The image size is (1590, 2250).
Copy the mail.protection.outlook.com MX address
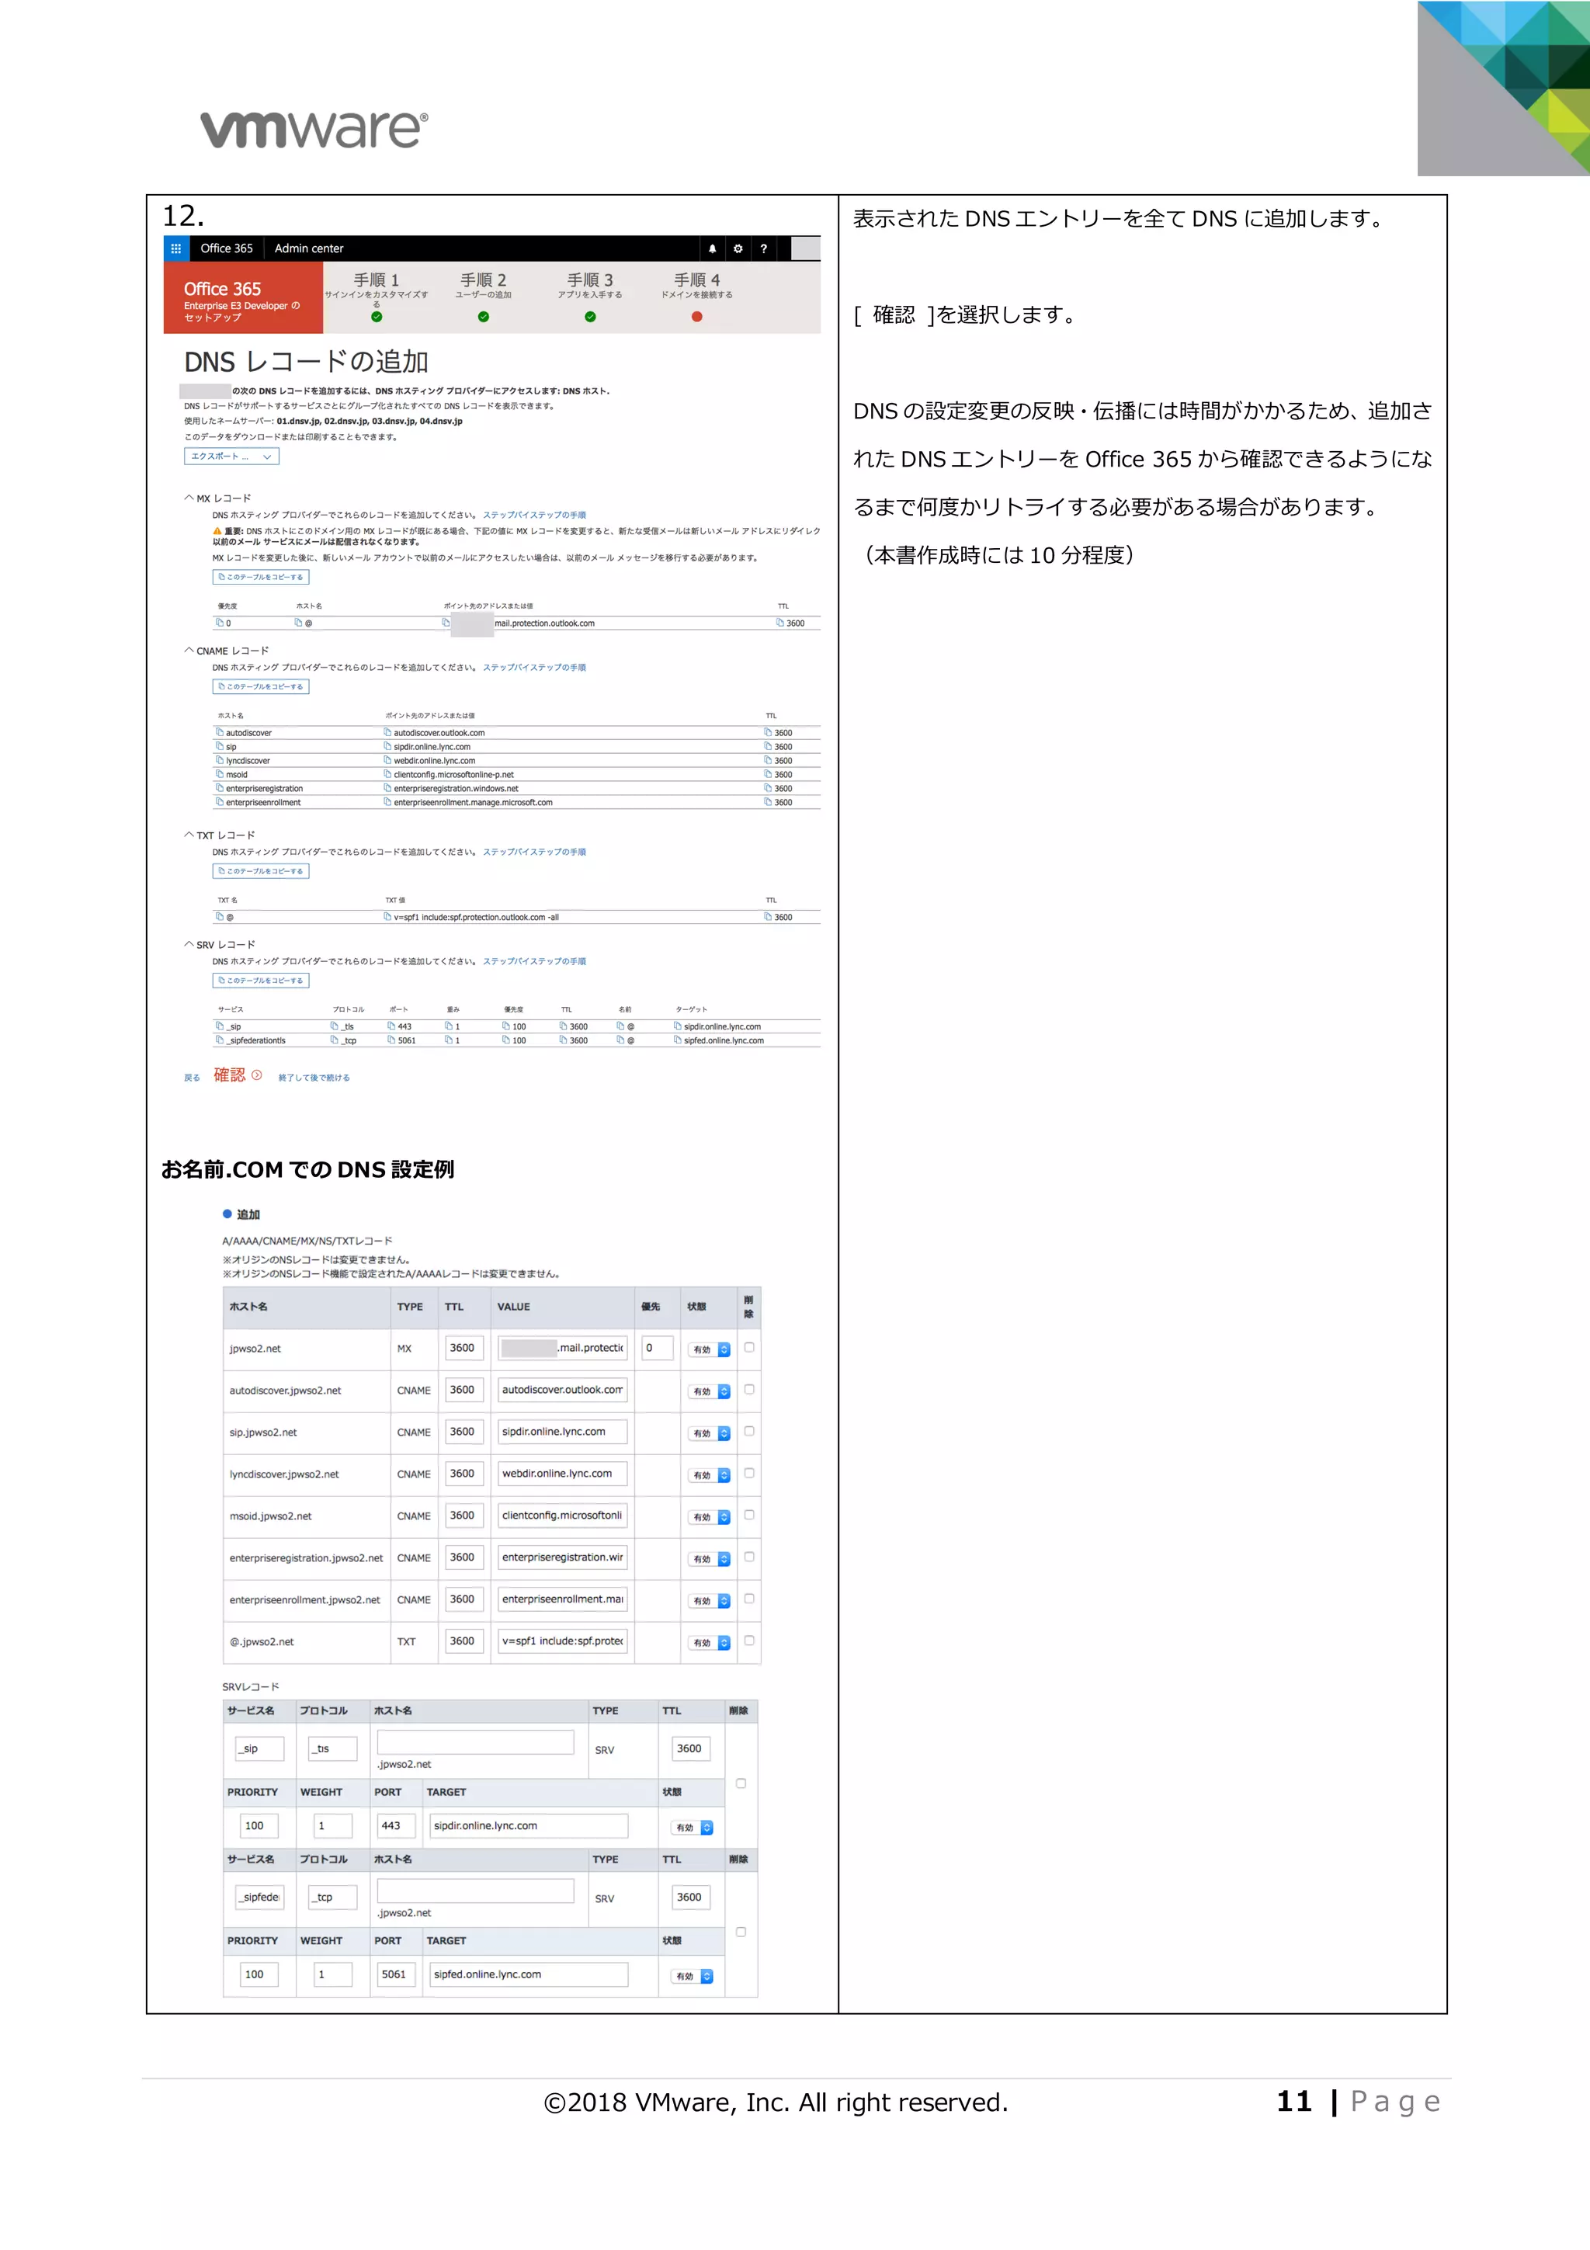tap(446, 622)
